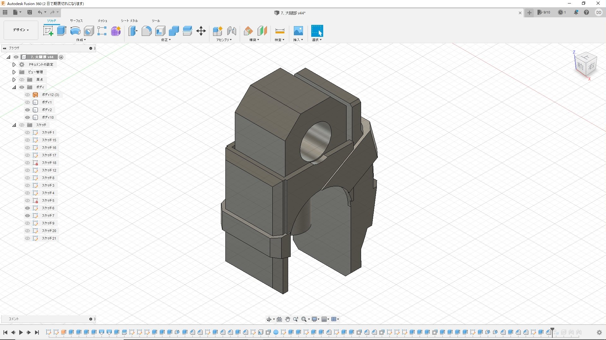This screenshot has height=340, width=606.
Task: Click the Save icon in the top bar
Action: [x=30, y=12]
